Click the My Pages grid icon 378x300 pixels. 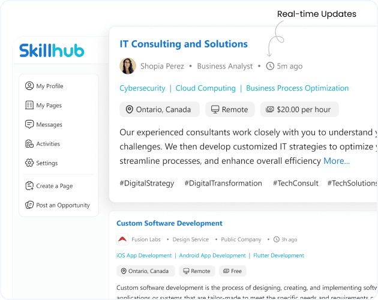[29, 105]
